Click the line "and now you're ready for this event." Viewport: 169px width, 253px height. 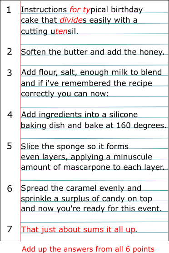pyautogui.click(x=91, y=208)
